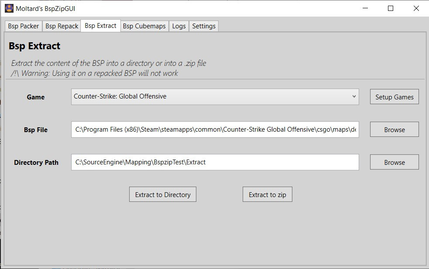This screenshot has height=269, width=429.
Task: Click inside the Bsp File path field
Action: 215,129
